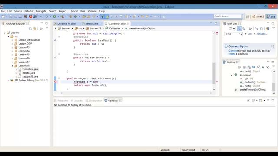The width and height of the screenshot is (278, 156).
Task: Click the All filter in Task List
Action: (250, 34)
